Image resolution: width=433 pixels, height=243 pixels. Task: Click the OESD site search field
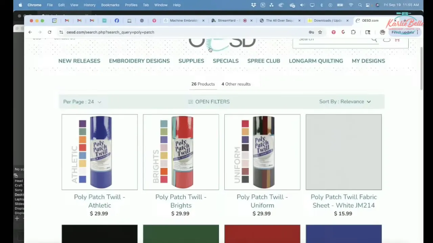pyautogui.click(x=333, y=39)
